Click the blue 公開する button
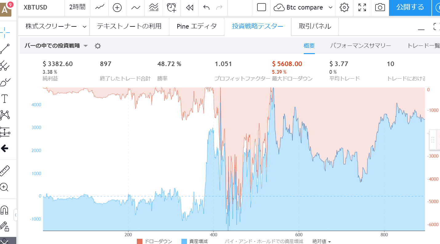Image resolution: width=440 pixels, height=244 pixels. click(x=410, y=8)
